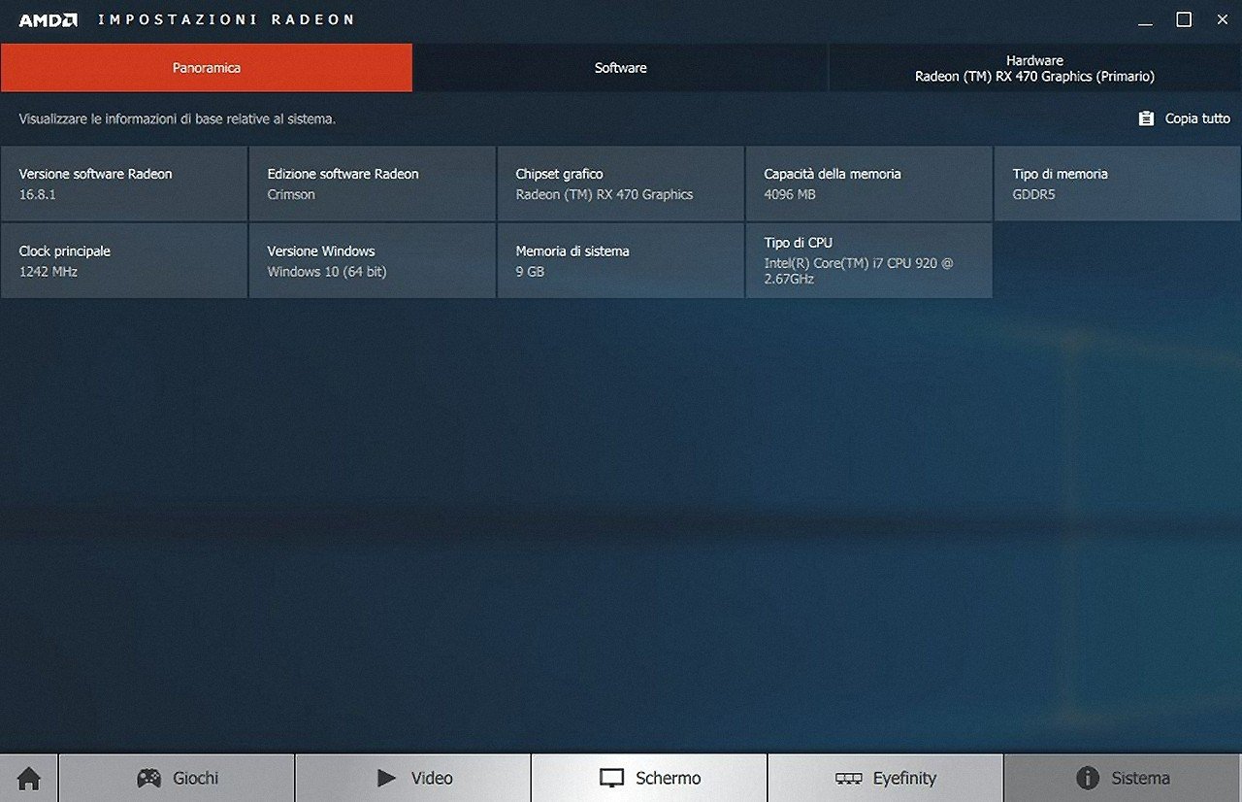
Task: Close the Radeon settings window
Action: pyautogui.click(x=1222, y=19)
